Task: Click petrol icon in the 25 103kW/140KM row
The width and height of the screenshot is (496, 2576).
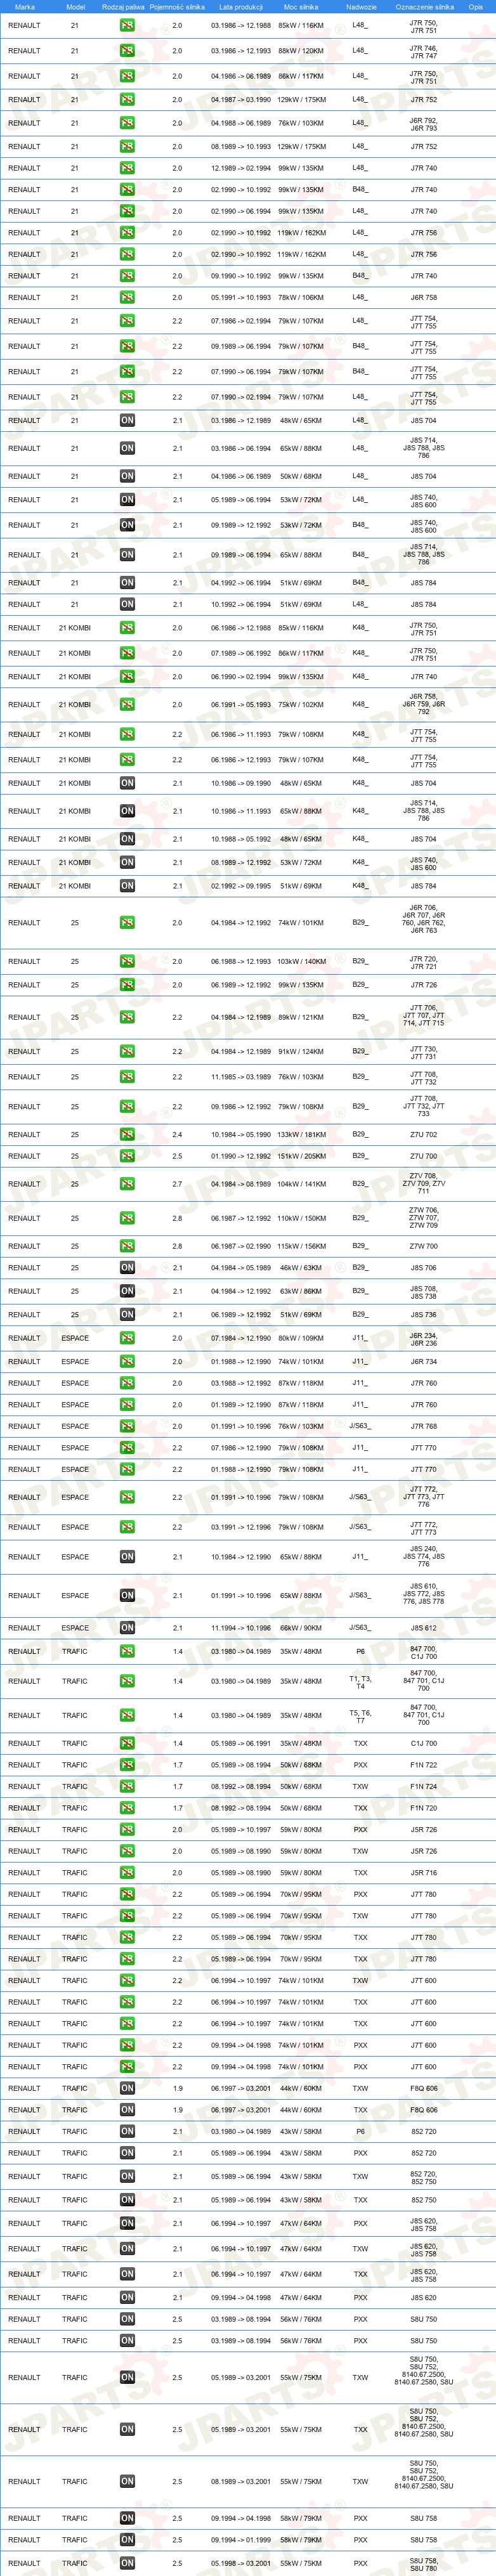Action: tap(127, 961)
